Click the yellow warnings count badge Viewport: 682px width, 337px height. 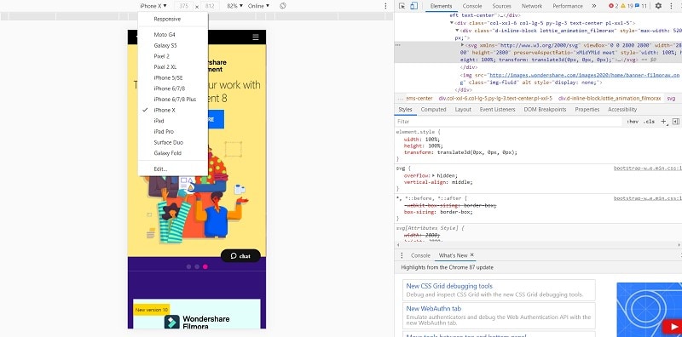627,6
